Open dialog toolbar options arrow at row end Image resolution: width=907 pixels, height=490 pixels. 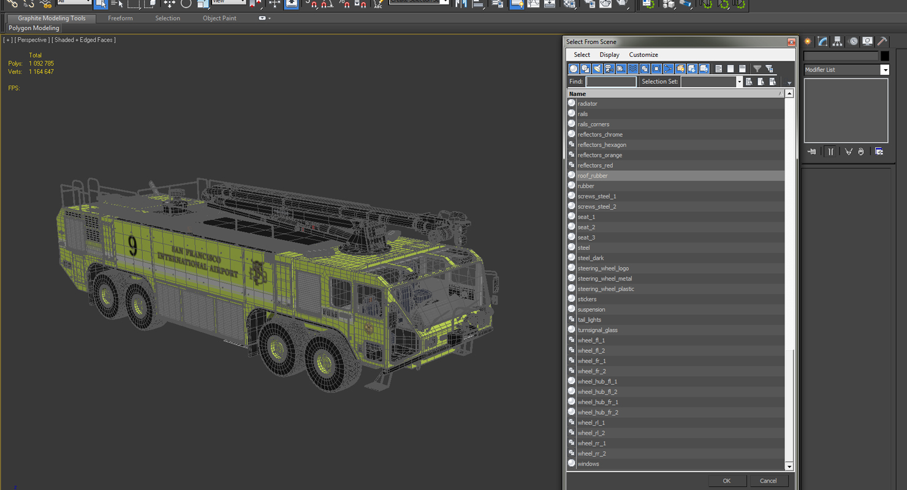pos(789,83)
